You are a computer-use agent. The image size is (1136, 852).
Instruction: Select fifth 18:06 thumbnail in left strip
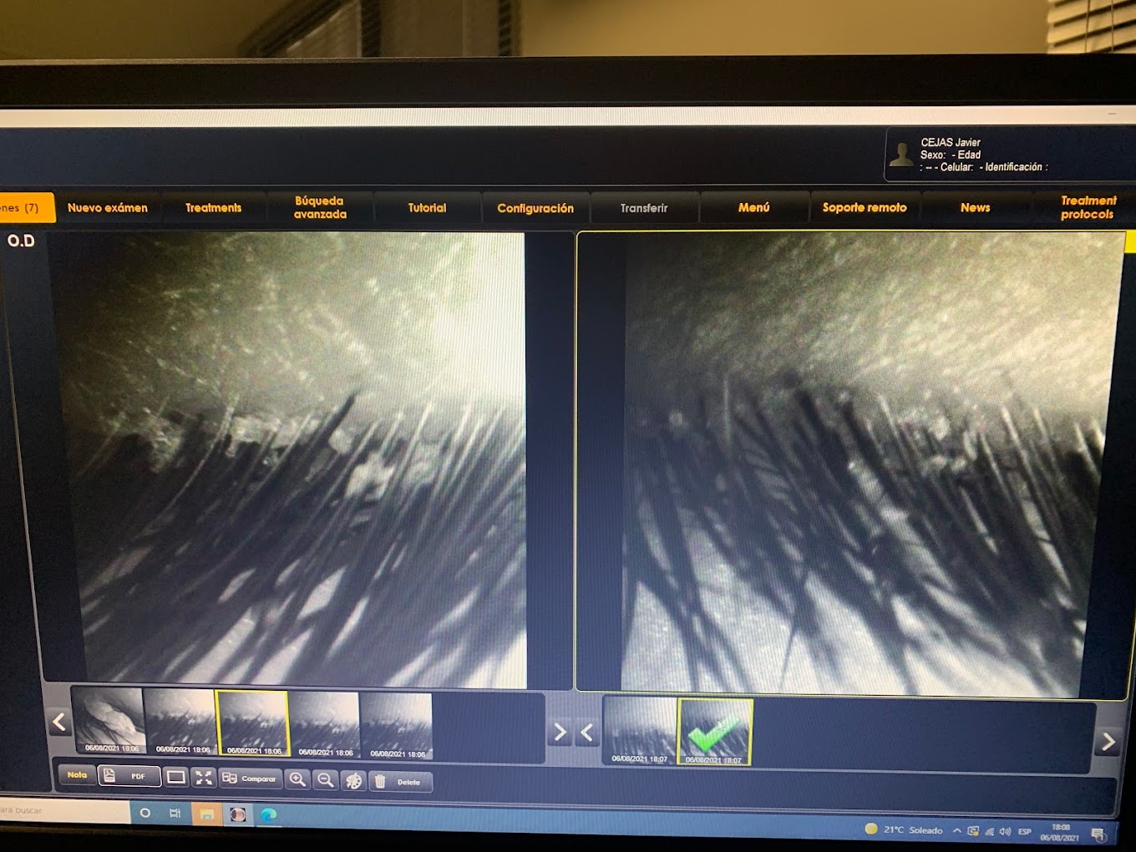[397, 726]
